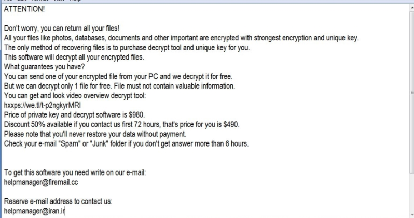The width and height of the screenshot is (414, 218).
Task: Click the helpmanager@firemail.cc email address
Action: click(x=41, y=182)
